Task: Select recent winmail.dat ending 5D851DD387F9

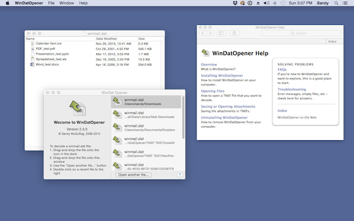Action: pos(146,166)
